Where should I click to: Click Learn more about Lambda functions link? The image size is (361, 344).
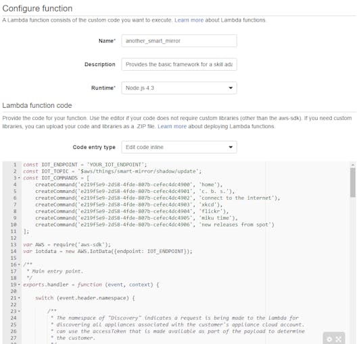[189, 20]
